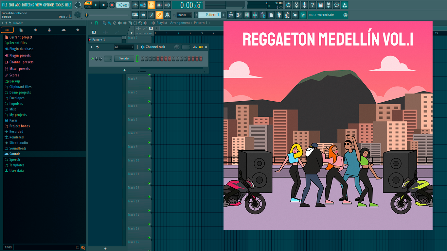Click the one-click audio recording microphone icon
Screen dimensions: 447x251
point(304,5)
